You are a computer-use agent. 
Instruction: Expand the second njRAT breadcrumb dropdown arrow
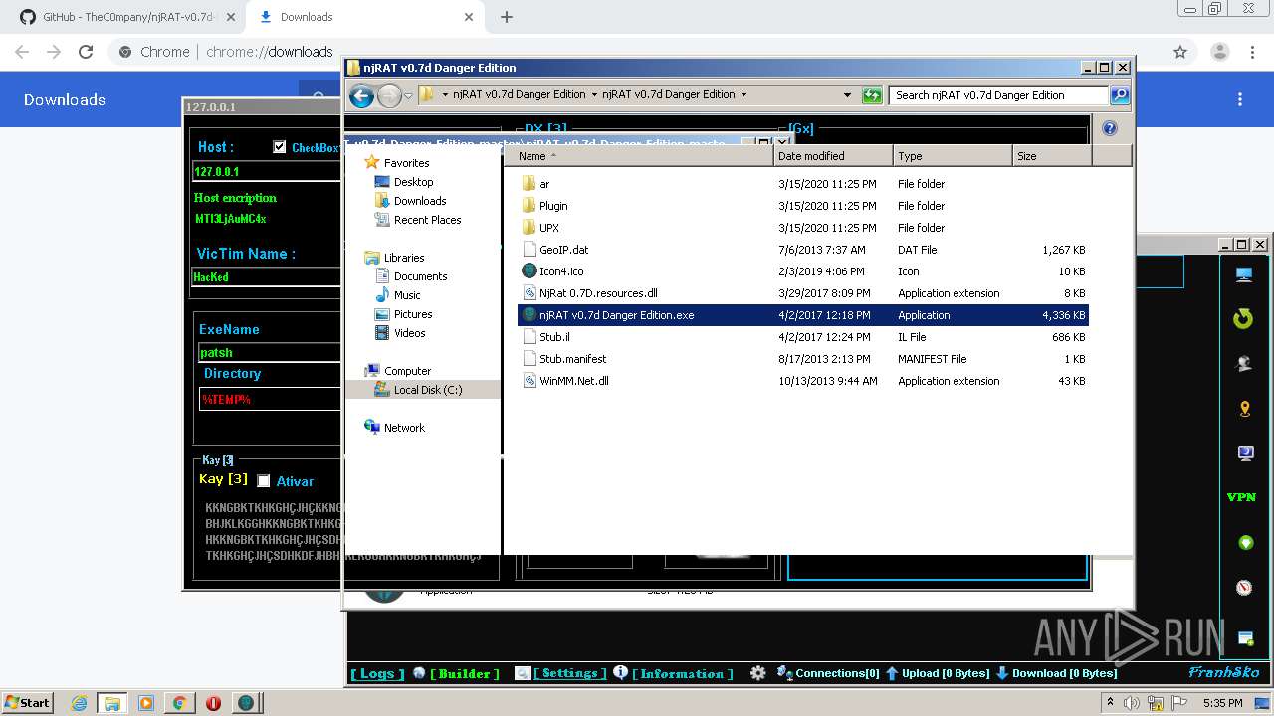click(x=743, y=95)
